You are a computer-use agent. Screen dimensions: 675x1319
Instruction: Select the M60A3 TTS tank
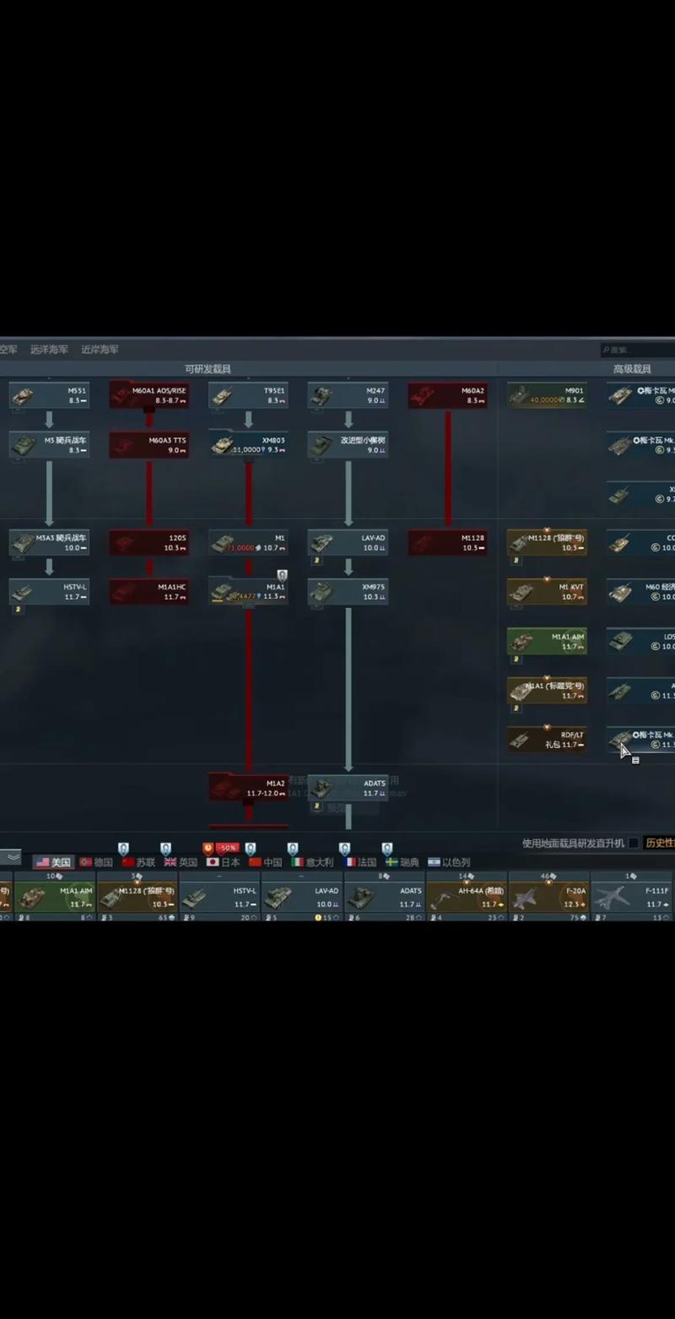148,445
